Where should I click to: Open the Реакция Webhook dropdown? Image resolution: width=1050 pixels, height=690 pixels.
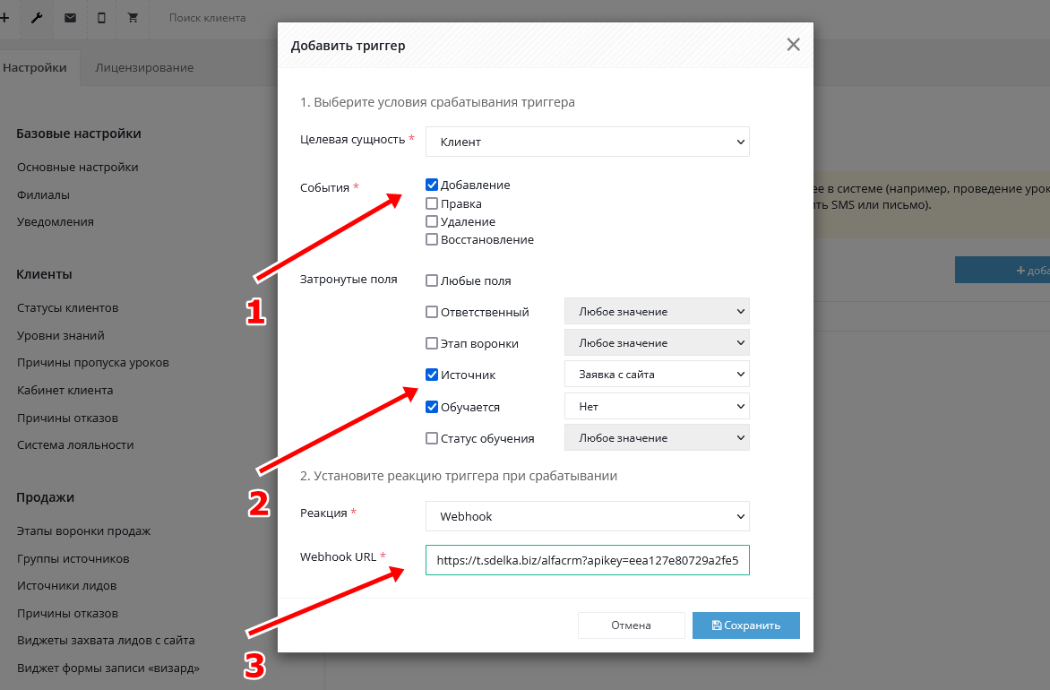tap(587, 516)
